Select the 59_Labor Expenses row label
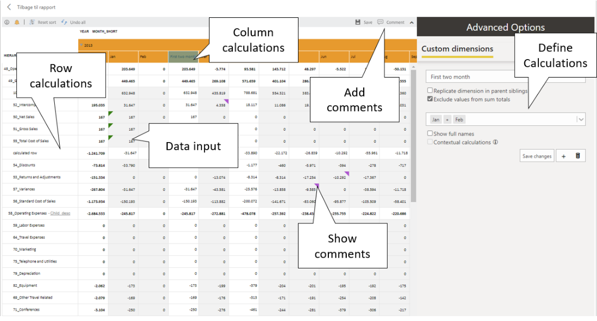 click(29, 225)
